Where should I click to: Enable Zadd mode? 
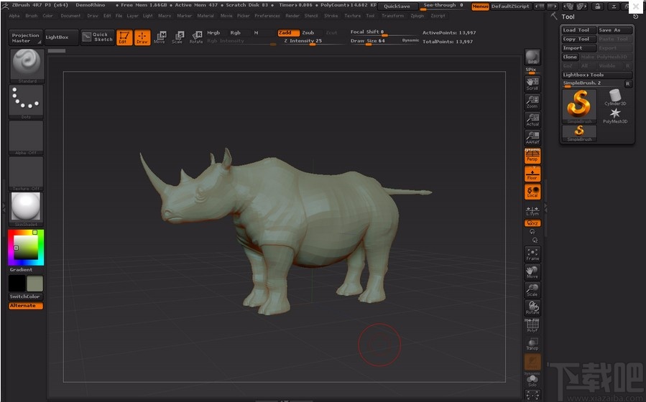(x=288, y=32)
